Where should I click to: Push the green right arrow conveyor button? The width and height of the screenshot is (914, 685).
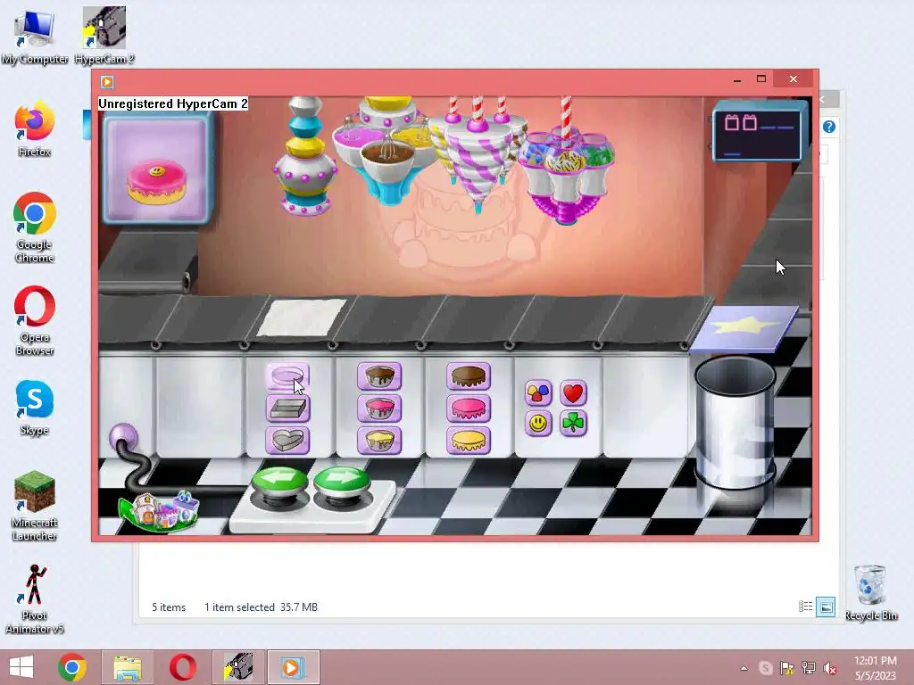[342, 483]
